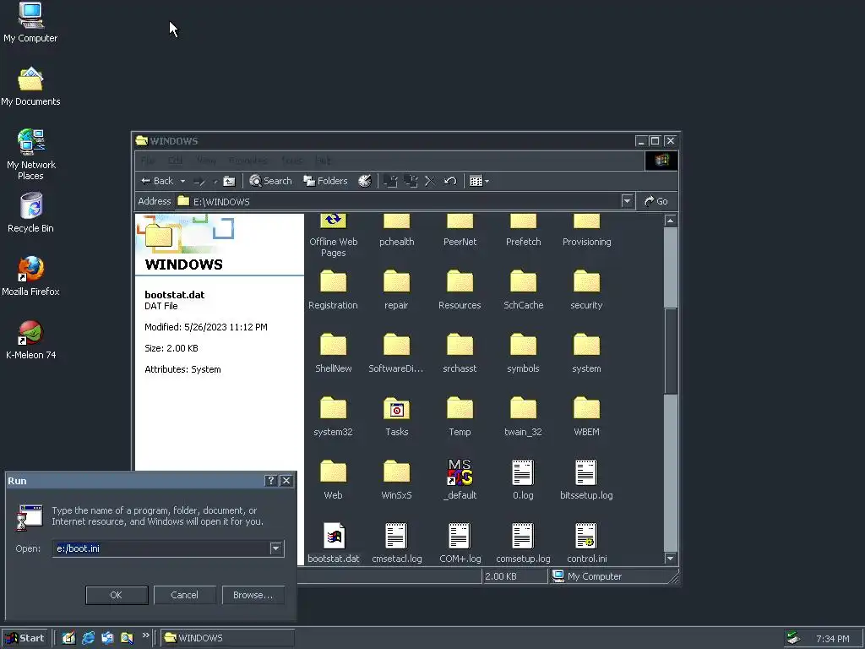Click the Move To toolbar icon
865x649 pixels.
pos(390,181)
